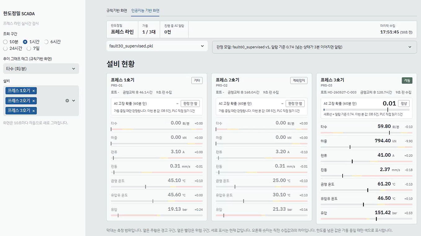
Task: Remove 프레스 2호기 tag from equipment filter
Action: pyautogui.click(x=34, y=100)
